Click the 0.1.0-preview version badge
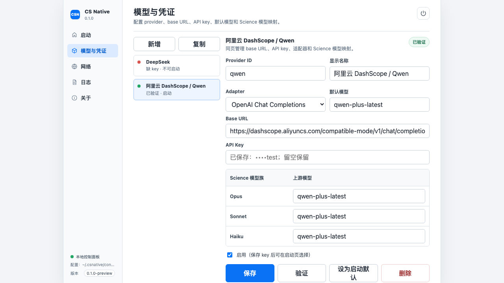Viewport: 504px width, 283px height. coord(99,273)
